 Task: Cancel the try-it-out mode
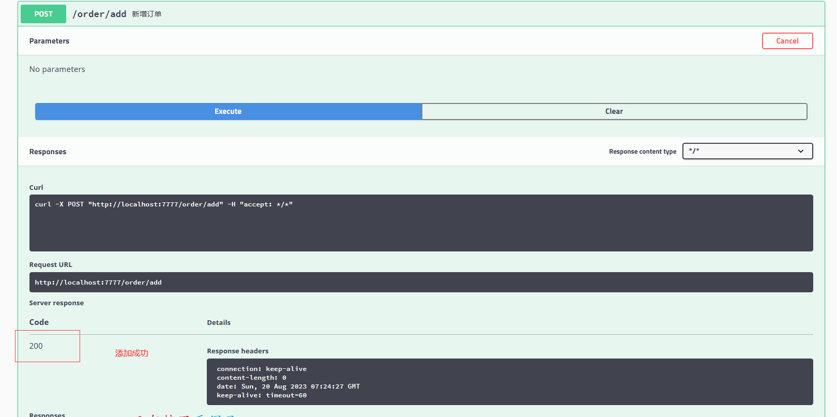787,41
